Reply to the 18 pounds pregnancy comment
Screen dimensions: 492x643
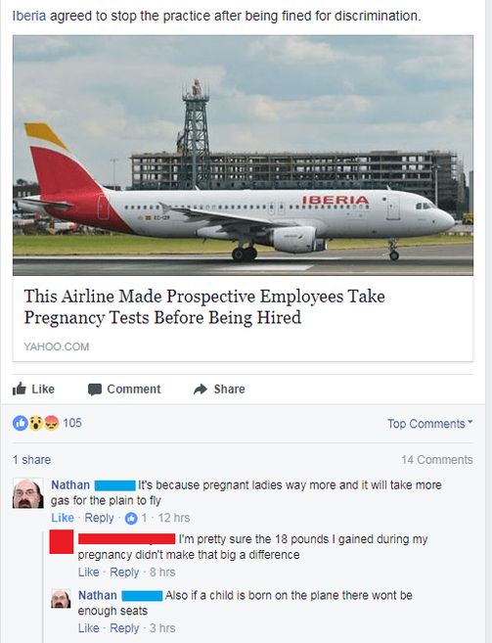coord(124,573)
